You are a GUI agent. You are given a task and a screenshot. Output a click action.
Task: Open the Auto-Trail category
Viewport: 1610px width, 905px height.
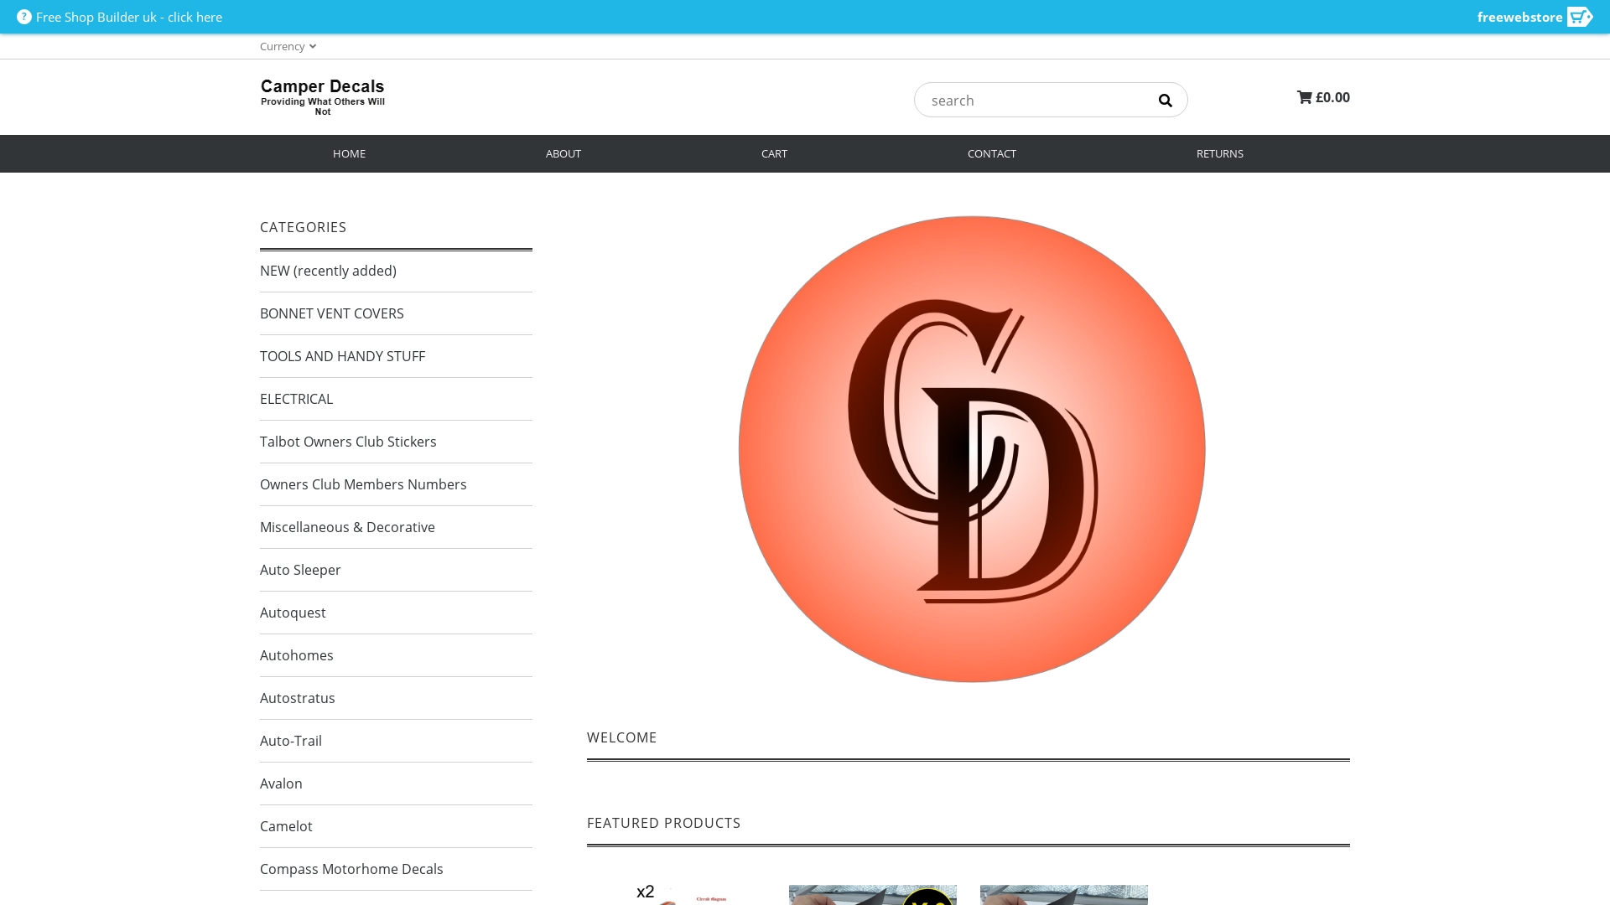click(x=291, y=741)
